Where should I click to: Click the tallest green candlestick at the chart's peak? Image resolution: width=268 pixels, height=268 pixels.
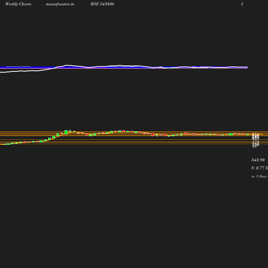tap(66, 132)
